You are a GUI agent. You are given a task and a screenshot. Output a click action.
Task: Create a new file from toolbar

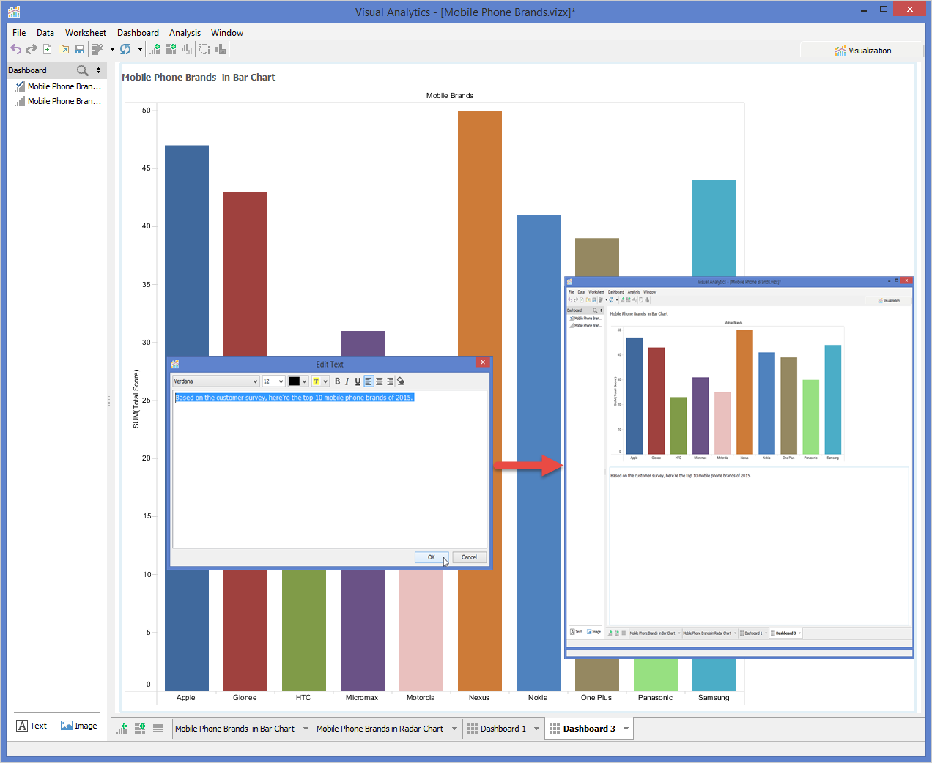[48, 49]
